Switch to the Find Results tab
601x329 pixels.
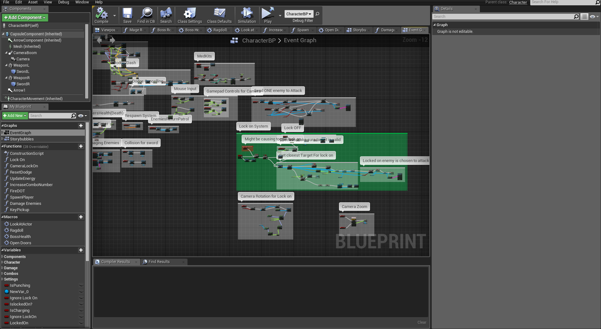(159, 262)
